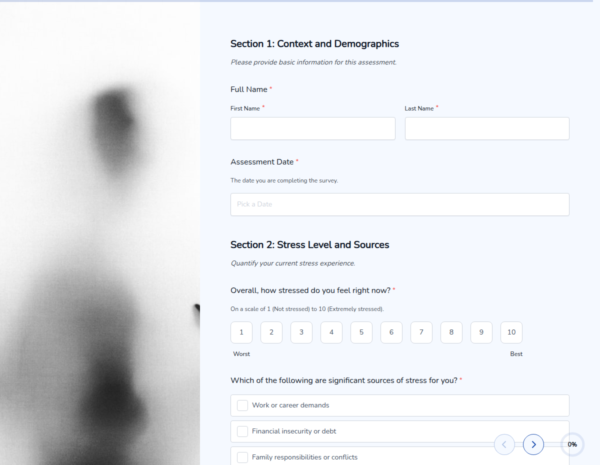Open the Assessment Date picker field

tap(399, 204)
